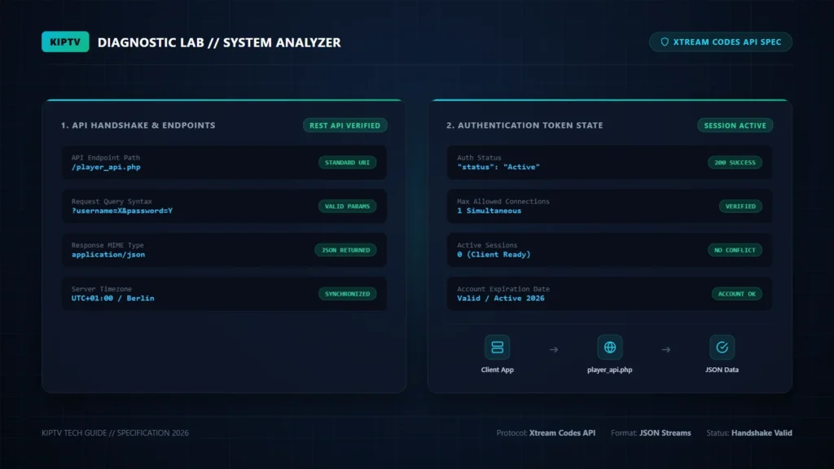The height and width of the screenshot is (469, 834).
Task: Select the VALID PARAMS status tag
Action: coord(347,206)
